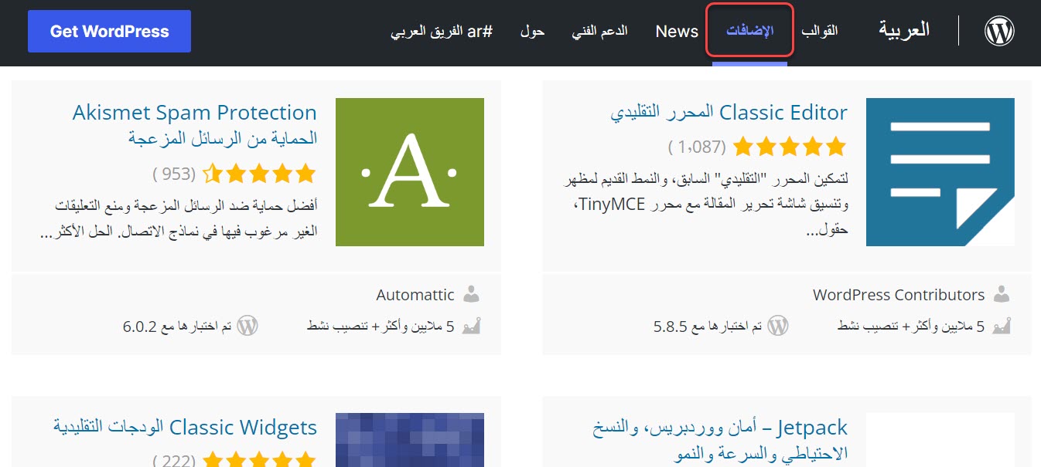This screenshot has height=467, width=1041.
Task: Click the Classic Editor description mentioning TinyMCE
Action: (704, 204)
